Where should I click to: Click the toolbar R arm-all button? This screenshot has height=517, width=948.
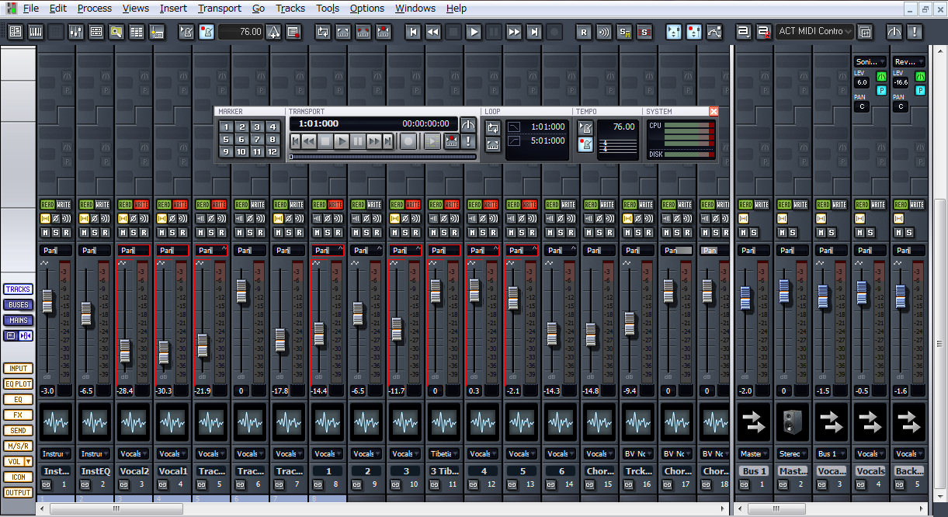584,32
